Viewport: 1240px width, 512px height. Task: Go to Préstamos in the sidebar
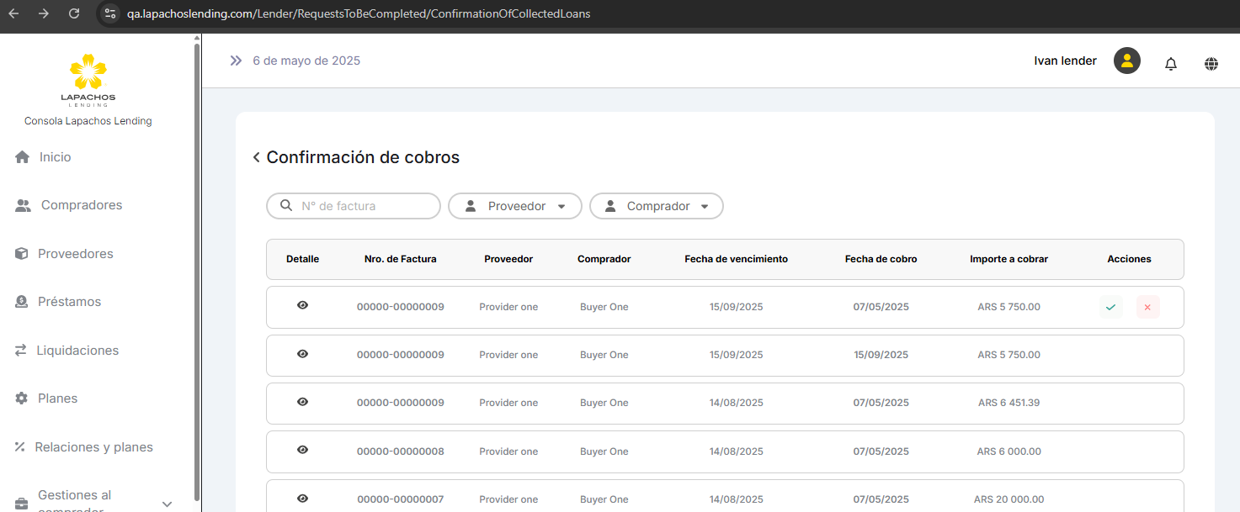click(69, 302)
